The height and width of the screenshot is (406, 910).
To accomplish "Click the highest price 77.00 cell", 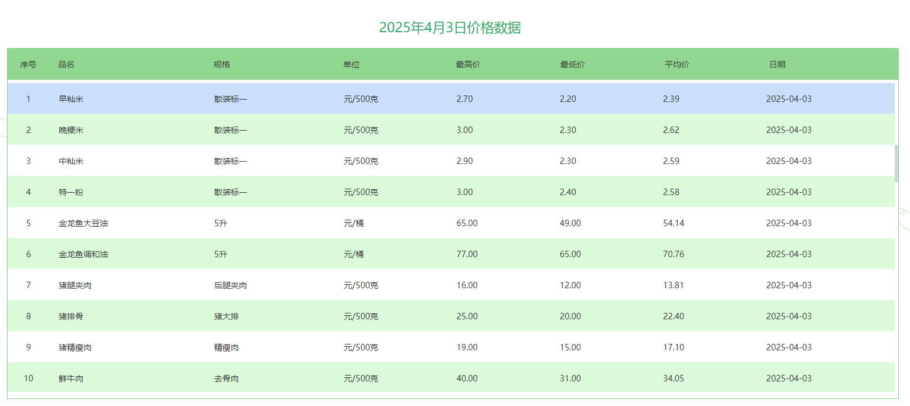I will (467, 254).
